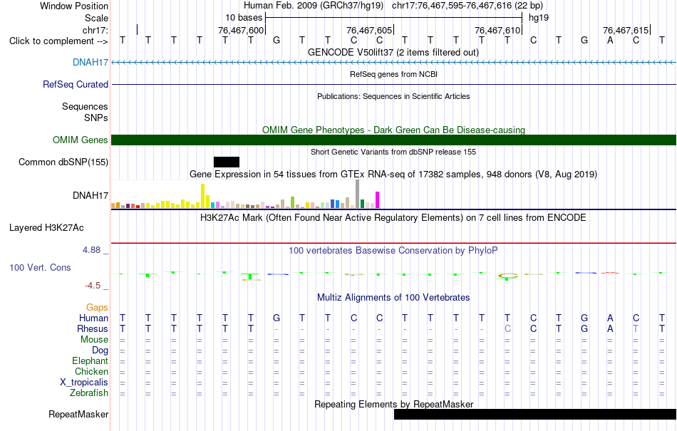The width and height of the screenshot is (677, 431).
Task: Open the 100 Vert. Cons label
Action: click(x=40, y=267)
